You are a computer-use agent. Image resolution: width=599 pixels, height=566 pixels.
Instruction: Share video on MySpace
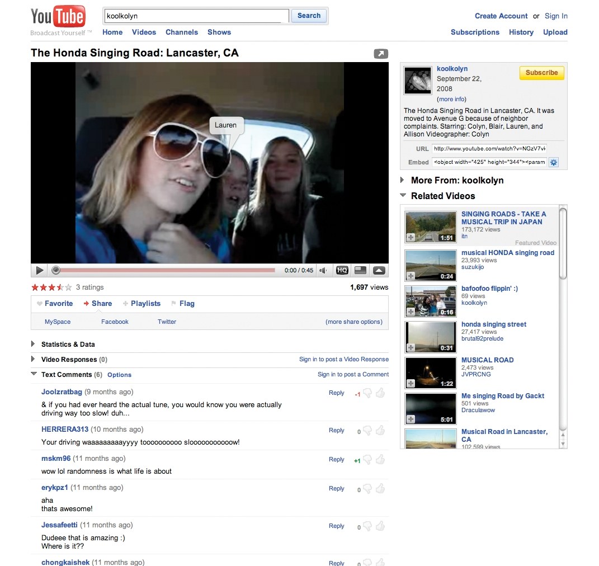[x=57, y=322]
